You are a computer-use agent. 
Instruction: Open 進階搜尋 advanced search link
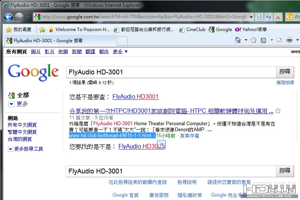click(285, 83)
